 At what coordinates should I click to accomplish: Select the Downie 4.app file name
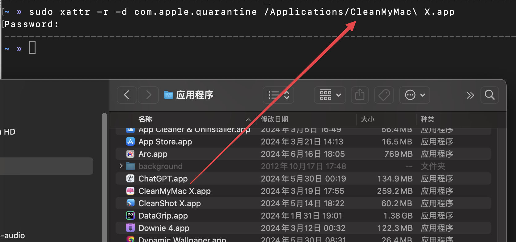[x=164, y=228]
